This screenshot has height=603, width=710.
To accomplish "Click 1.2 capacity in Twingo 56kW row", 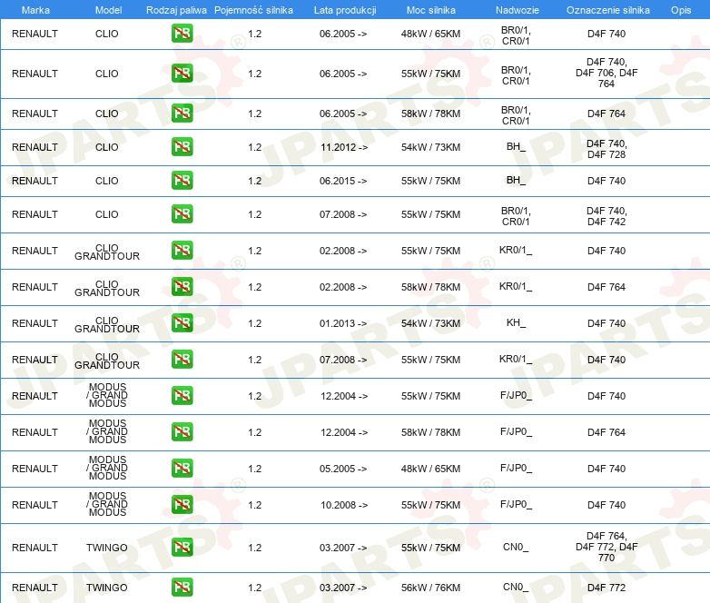I will [254, 588].
